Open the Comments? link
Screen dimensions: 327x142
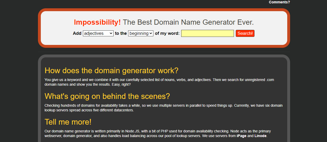(x=279, y=2)
